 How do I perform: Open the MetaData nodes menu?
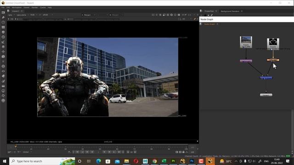[x=3, y=76]
